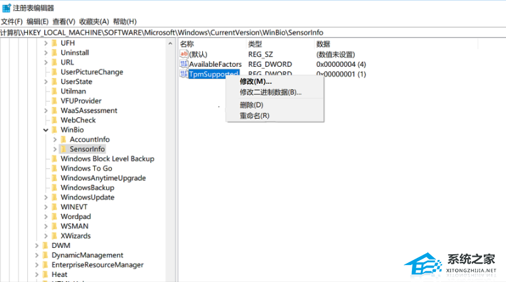Screen dimensions: 506x282
Task: Click the Registry Editor app icon in title bar
Action: pos(6,8)
